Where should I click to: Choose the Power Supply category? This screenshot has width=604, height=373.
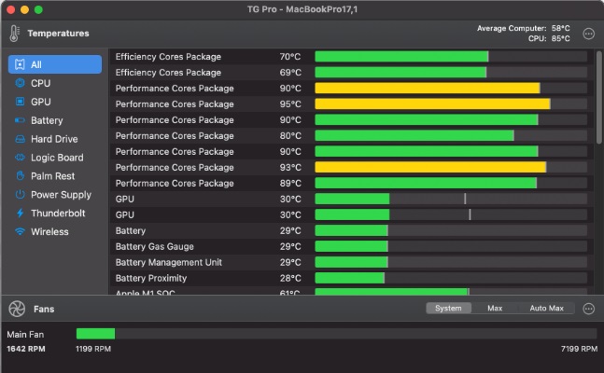[61, 195]
